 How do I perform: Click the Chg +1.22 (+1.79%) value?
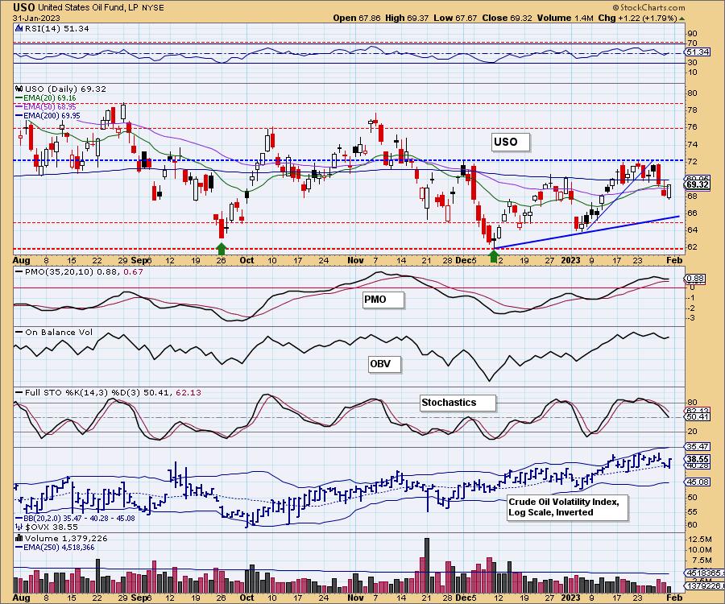pos(637,18)
